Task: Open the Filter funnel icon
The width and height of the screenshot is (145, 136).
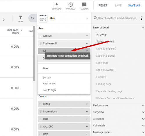Action: [21, 17]
